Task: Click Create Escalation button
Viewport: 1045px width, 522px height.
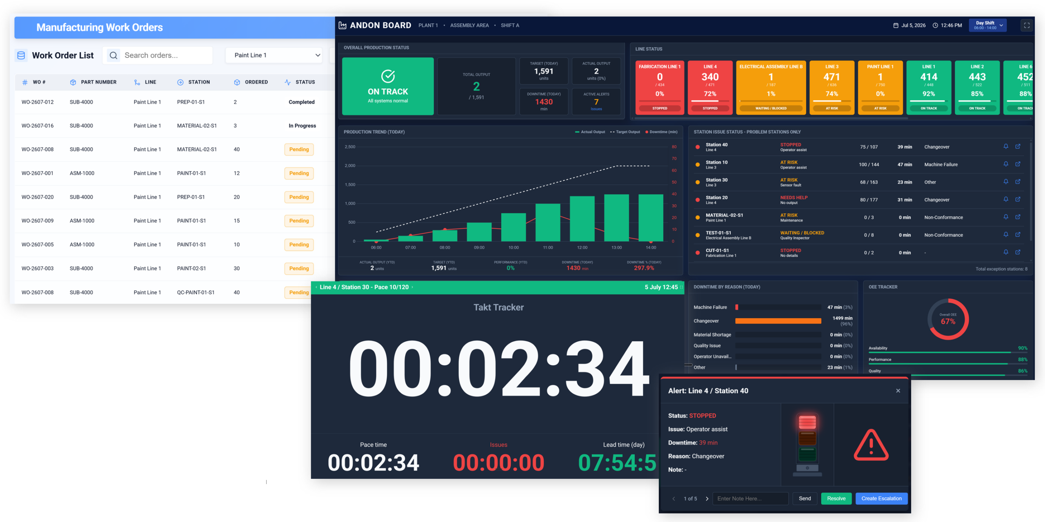Action: tap(881, 498)
